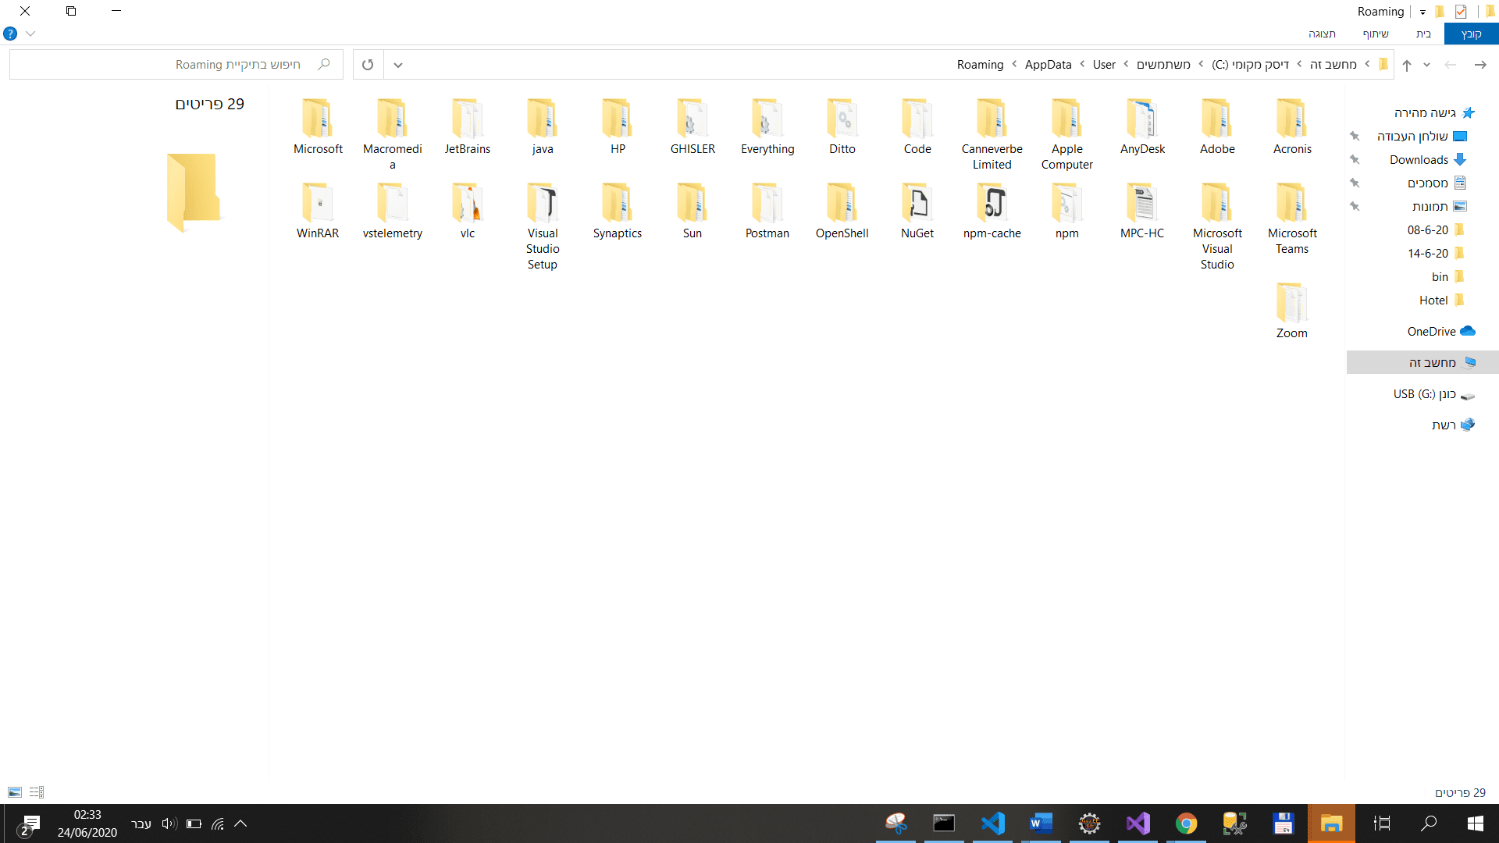Select the Postman folder
Screen dimensions: 1499x843
click(x=767, y=212)
